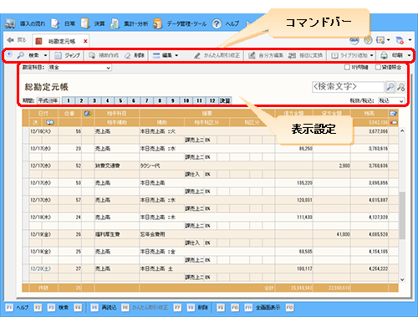
Task: Click the F5 再読込 function key
Action: 104,308
